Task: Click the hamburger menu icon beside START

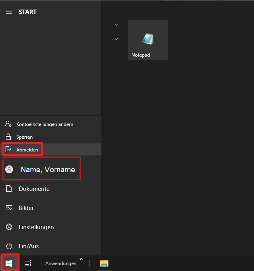Action: (x=9, y=12)
